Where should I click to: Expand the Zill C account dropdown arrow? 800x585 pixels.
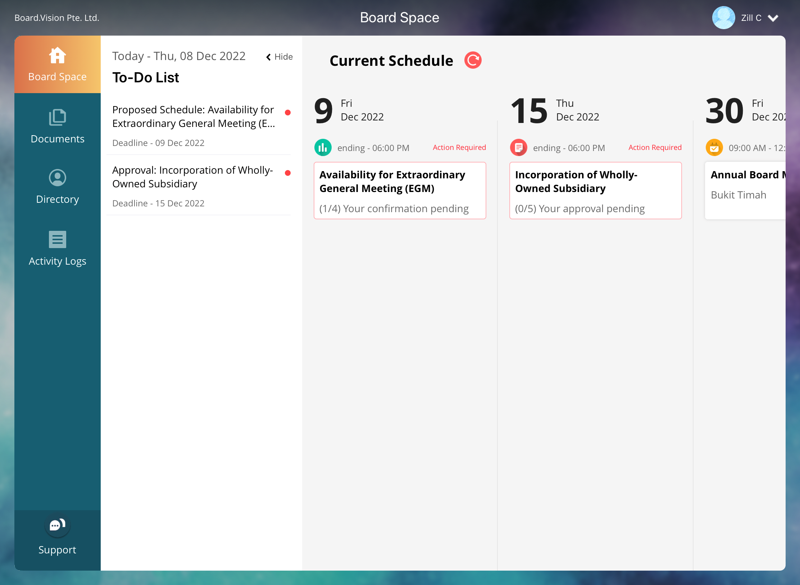tap(773, 18)
